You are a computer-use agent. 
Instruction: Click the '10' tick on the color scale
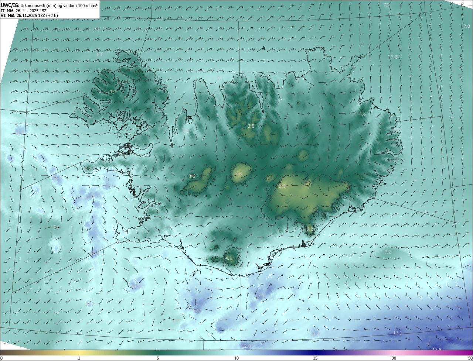point(236,358)
